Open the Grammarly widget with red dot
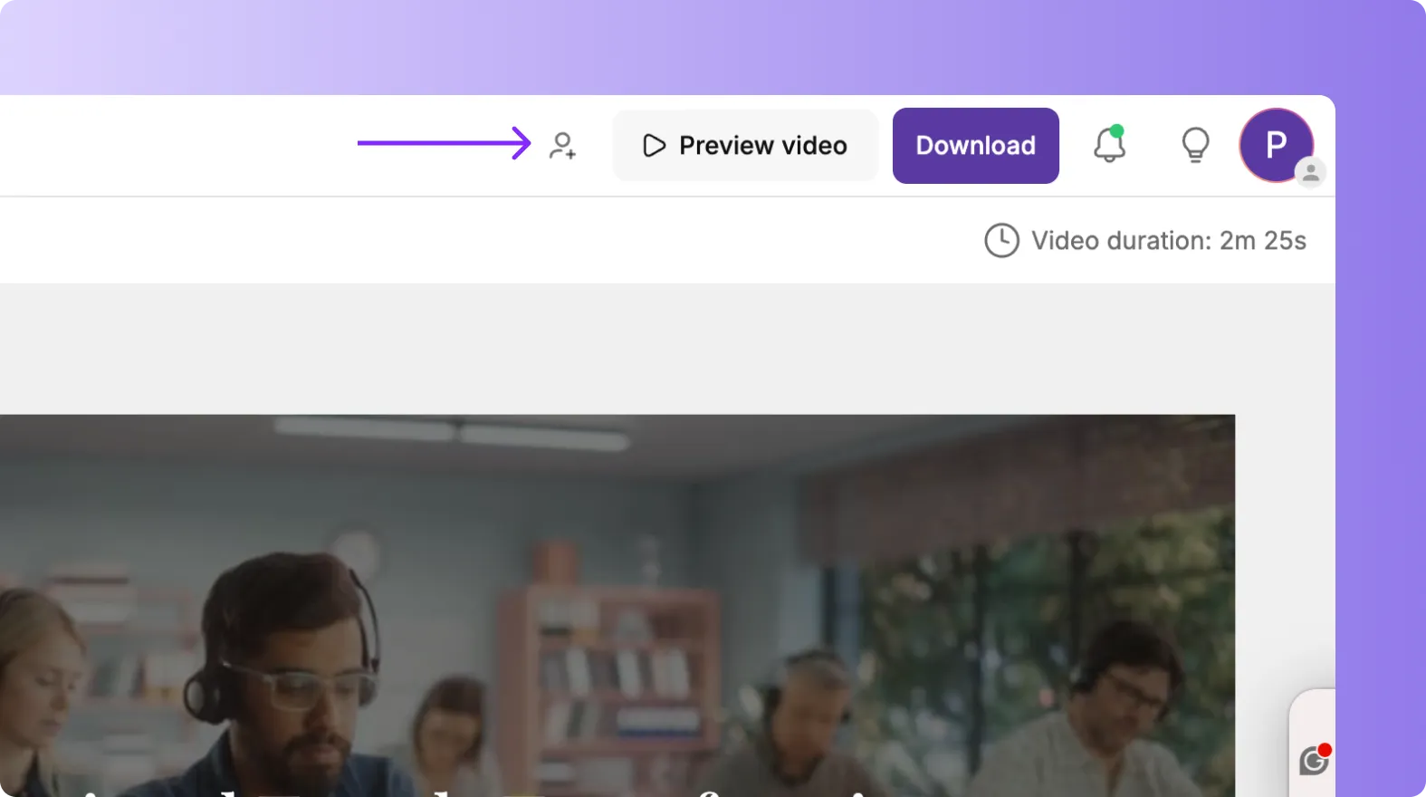Viewport: 1426px width, 797px height. click(1314, 760)
